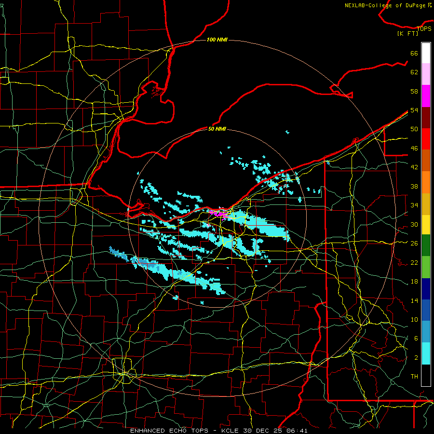Click the '10' legend value
This screenshot has height=434, width=434.
[414, 319]
